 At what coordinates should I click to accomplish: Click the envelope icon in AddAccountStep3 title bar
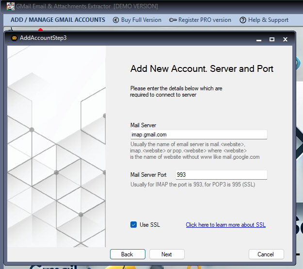14,38
